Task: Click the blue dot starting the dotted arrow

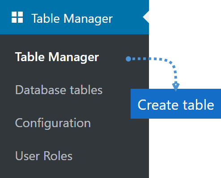Action: tap(128, 59)
